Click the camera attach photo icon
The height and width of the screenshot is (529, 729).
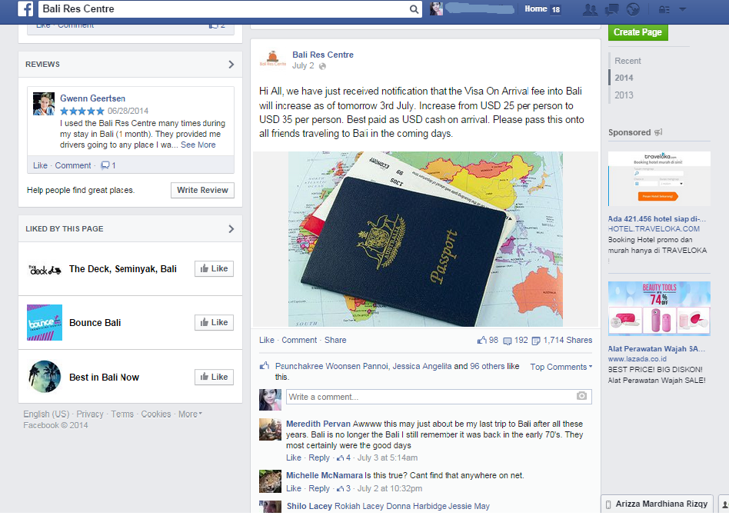click(x=581, y=396)
